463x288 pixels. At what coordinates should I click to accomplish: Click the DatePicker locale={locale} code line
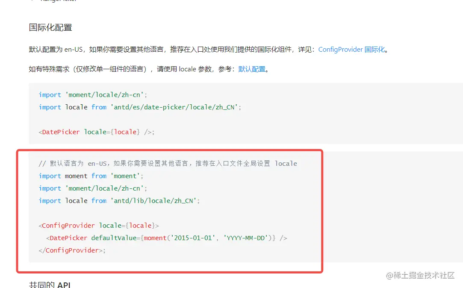click(97, 132)
